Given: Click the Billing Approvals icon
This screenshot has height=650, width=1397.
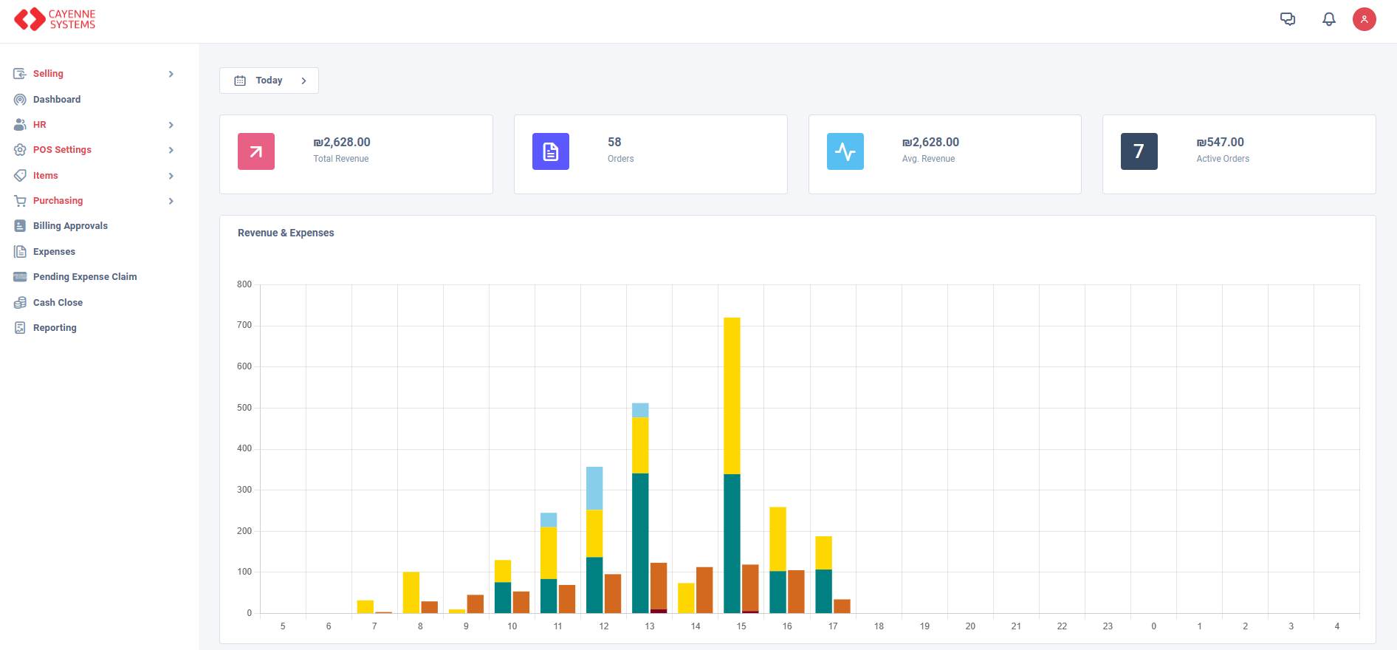Looking at the screenshot, I should (20, 226).
